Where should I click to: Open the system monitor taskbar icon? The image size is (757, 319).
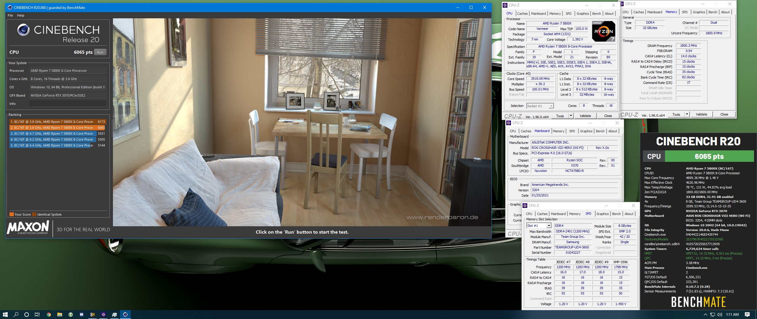[114, 315]
